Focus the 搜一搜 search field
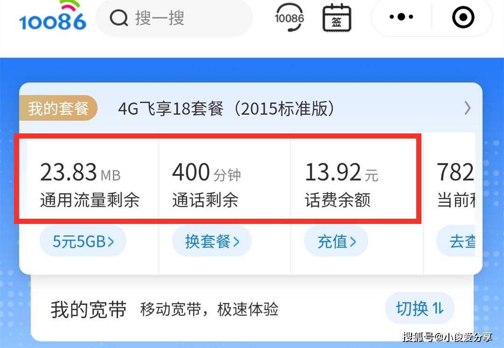The width and height of the screenshot is (504, 348). pos(174,18)
